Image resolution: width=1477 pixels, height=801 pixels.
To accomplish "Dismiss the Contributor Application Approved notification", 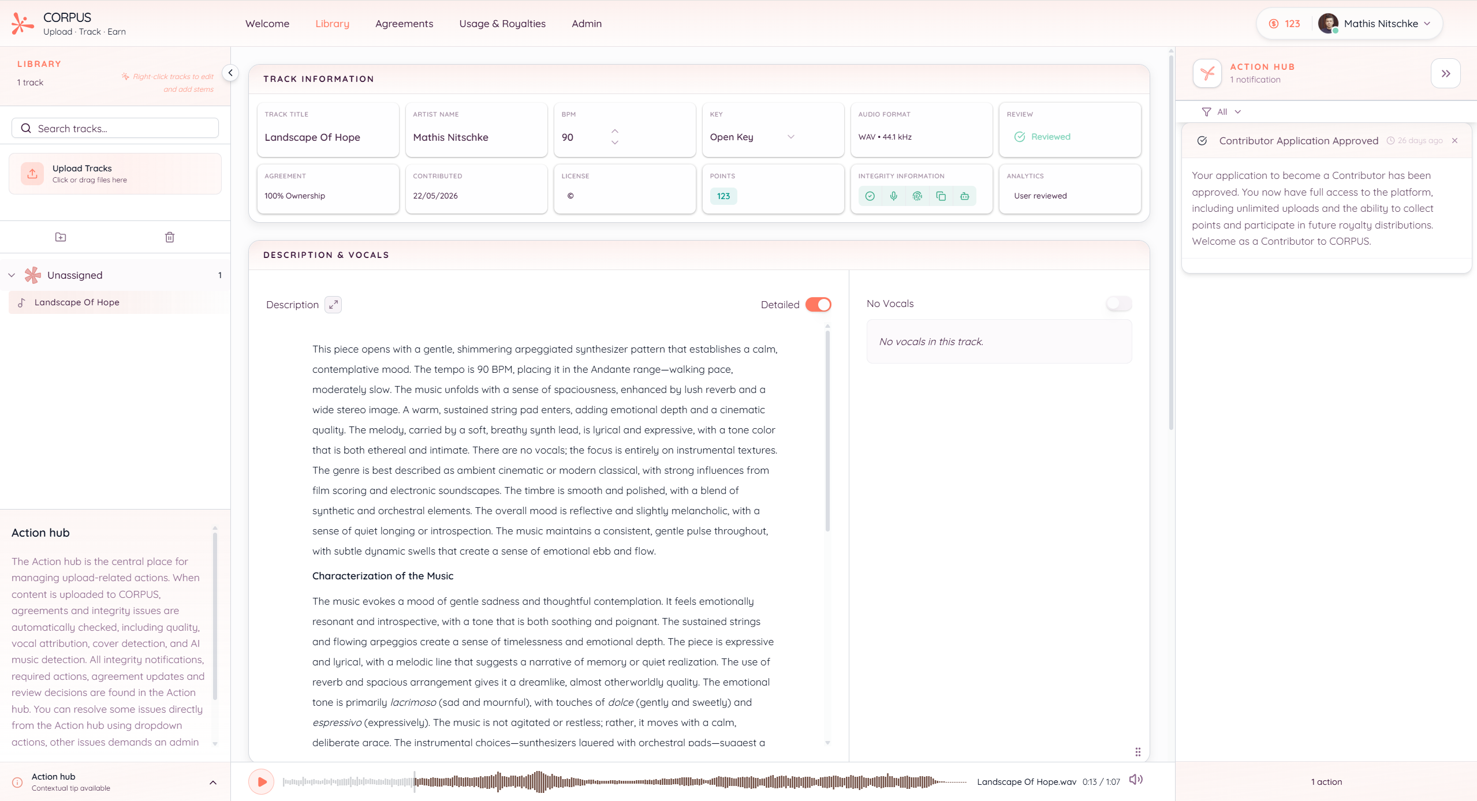I will coord(1455,141).
